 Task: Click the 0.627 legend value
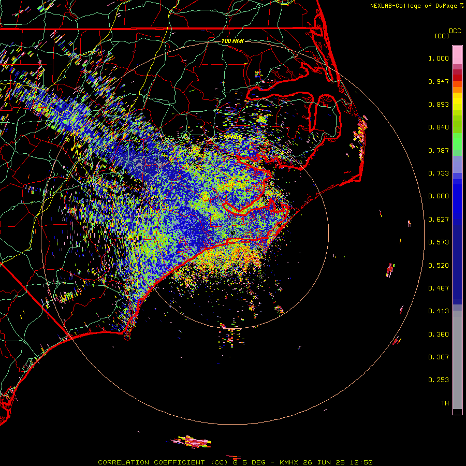click(x=439, y=220)
